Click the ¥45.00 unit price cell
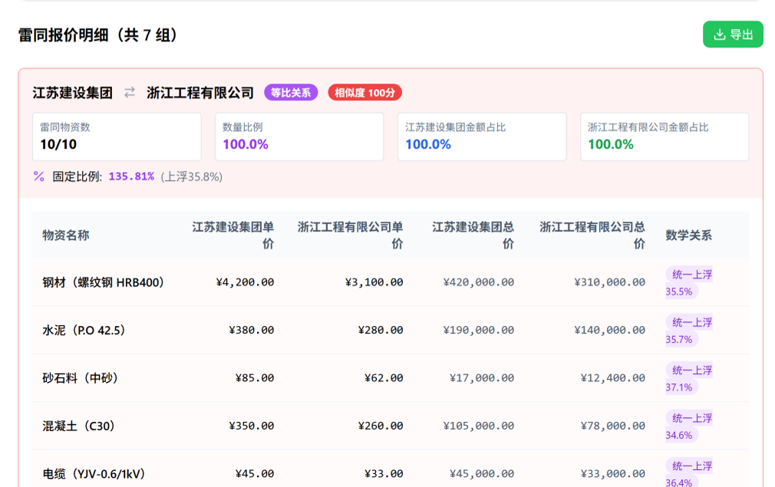Screen dimensions: 775x487 (255, 474)
